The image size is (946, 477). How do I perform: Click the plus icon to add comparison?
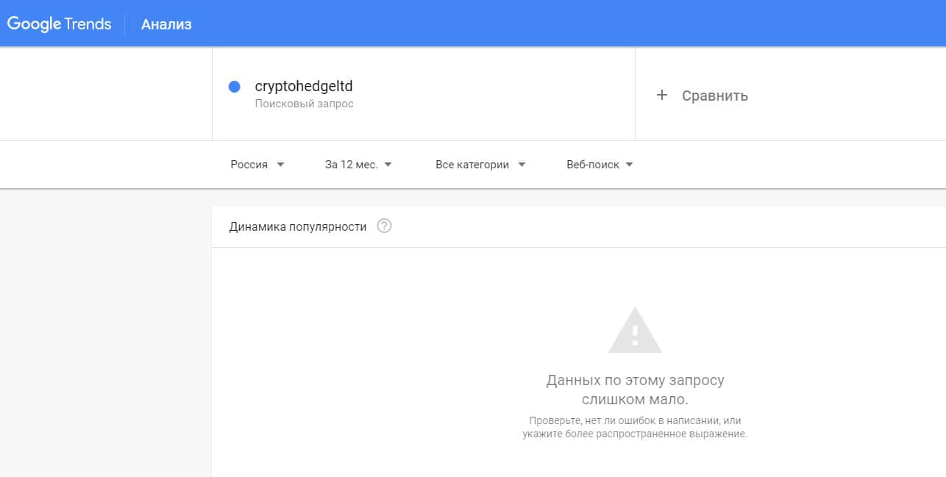662,96
